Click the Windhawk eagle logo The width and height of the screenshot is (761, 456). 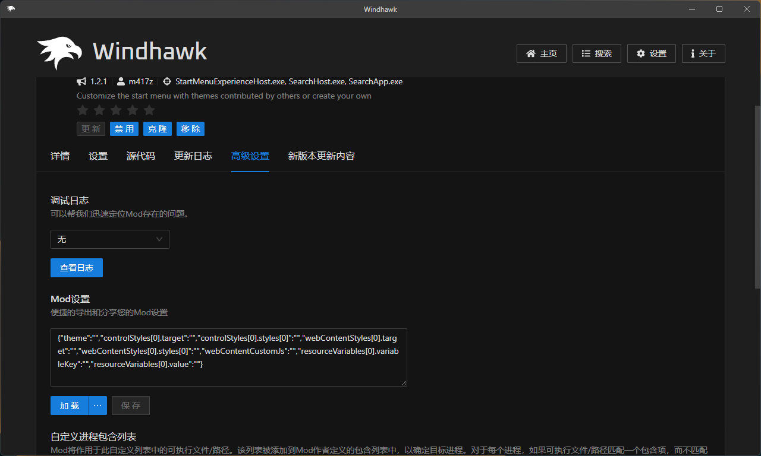[x=59, y=53]
